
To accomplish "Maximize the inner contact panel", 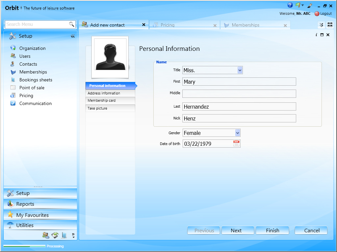I will point(322,35).
